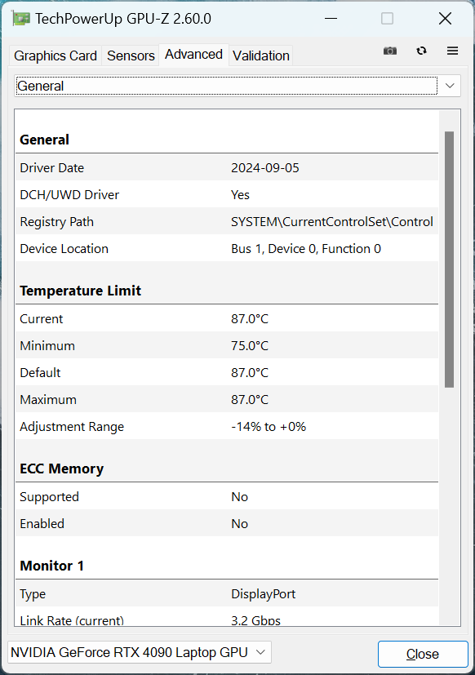This screenshot has height=675, width=475.
Task: Expand the chevron on the General combo box
Action: 449,86
